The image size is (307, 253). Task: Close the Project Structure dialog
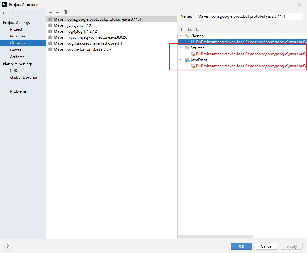point(300,4)
